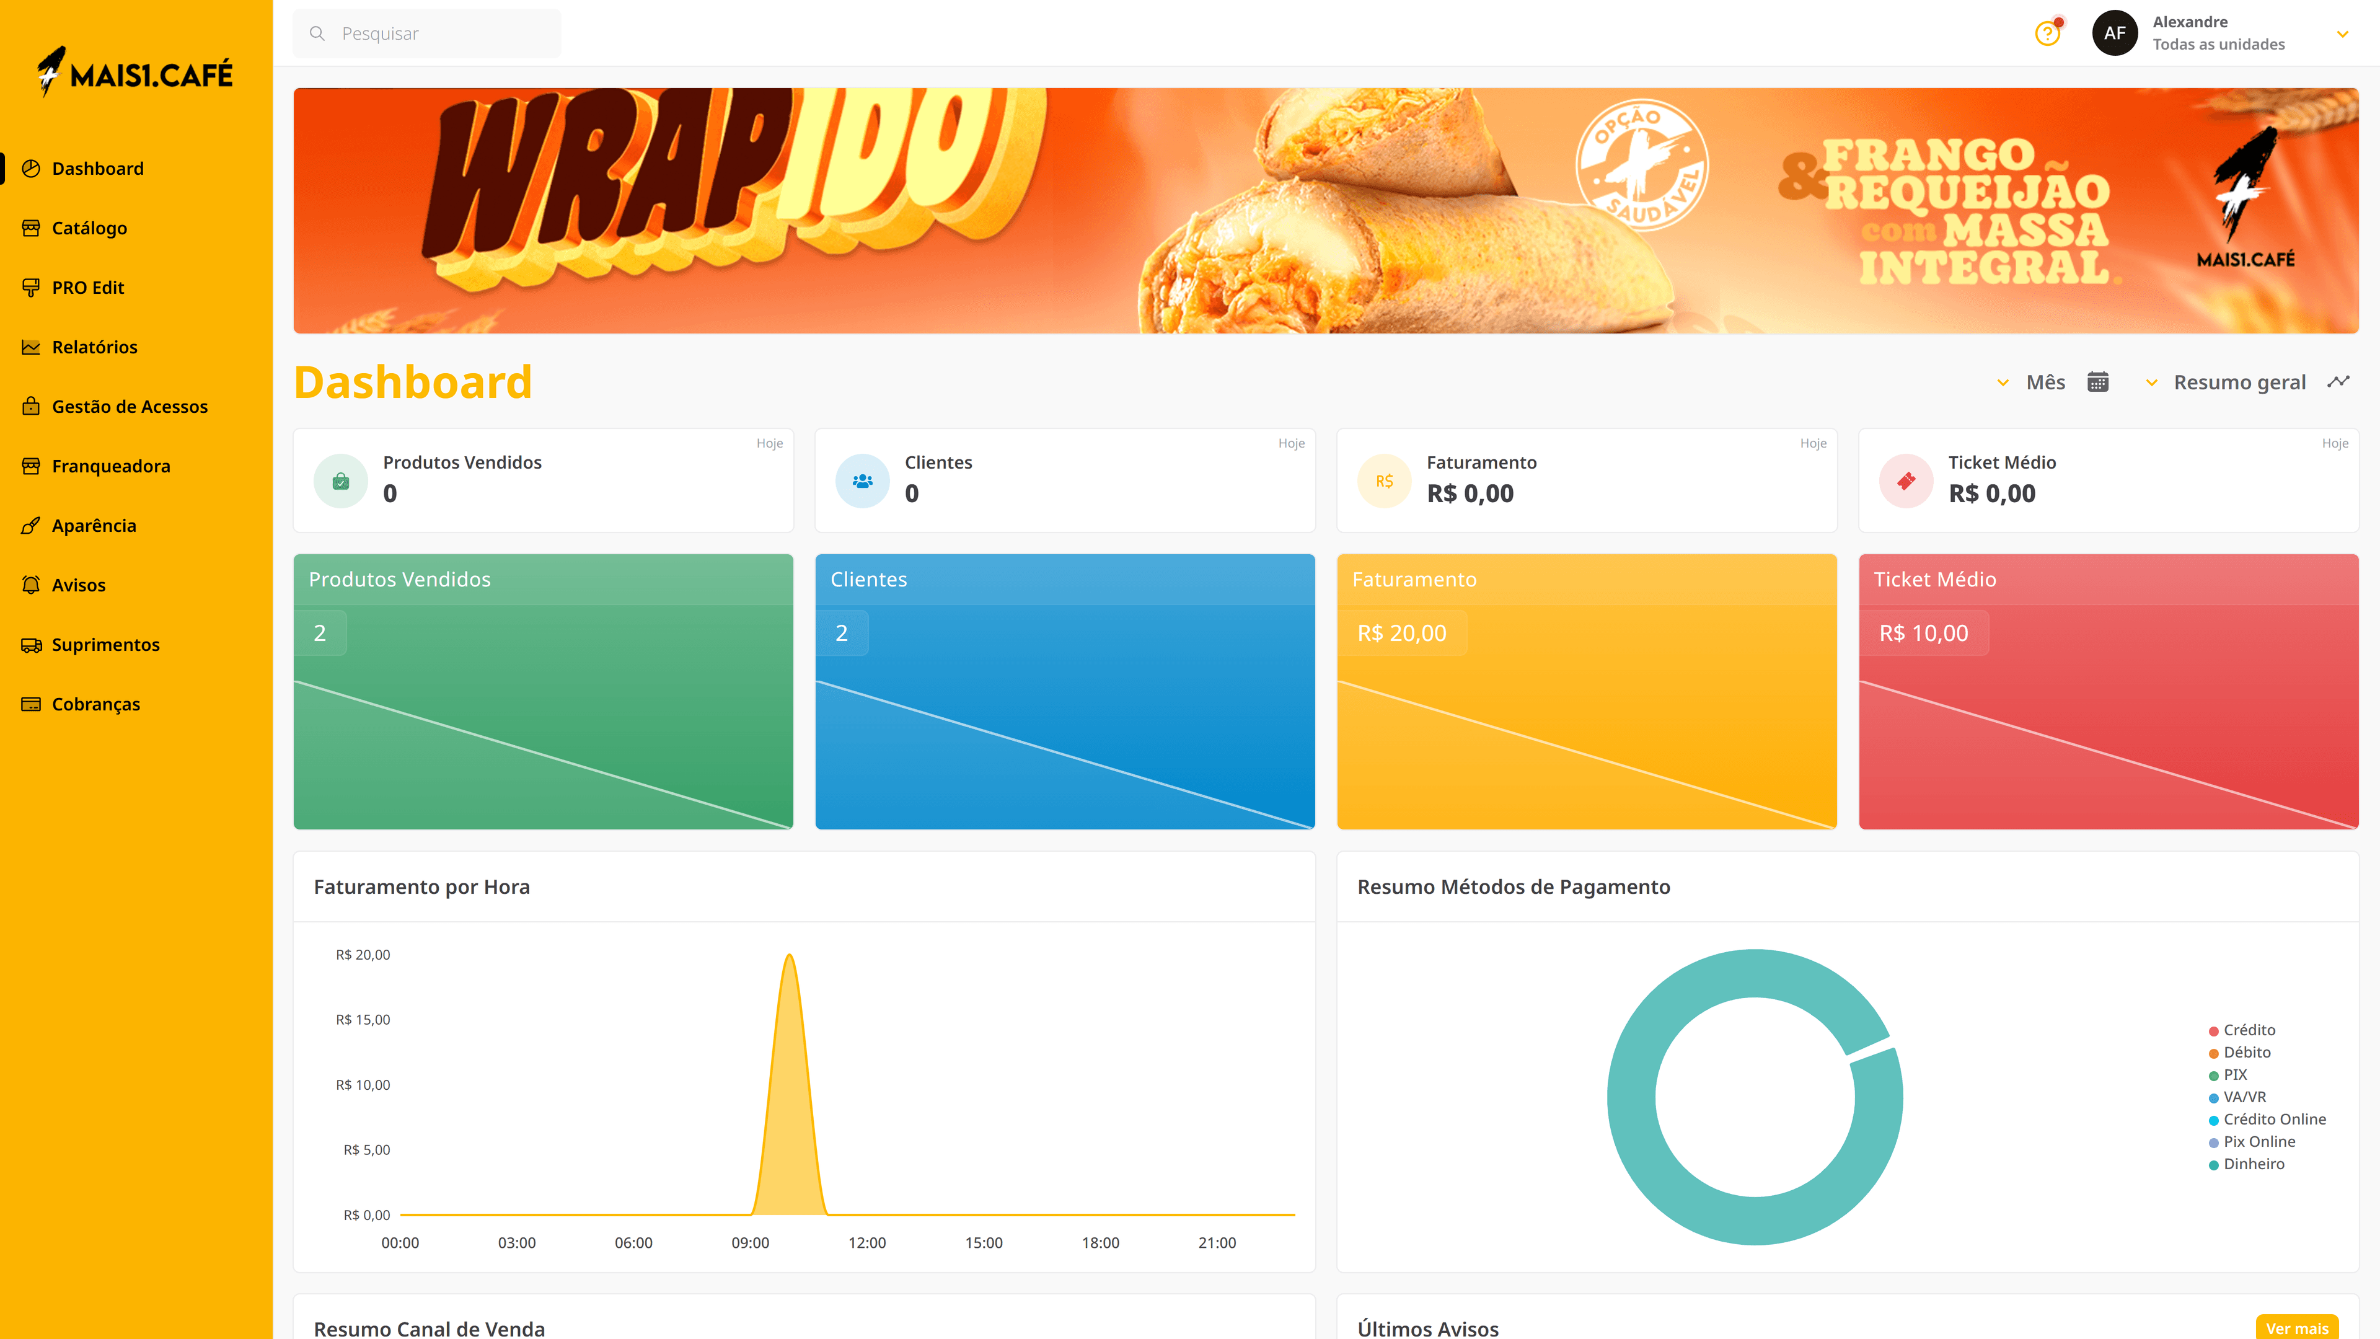The image size is (2380, 1339).
Task: Open the calendar date picker icon
Action: [x=2097, y=382]
